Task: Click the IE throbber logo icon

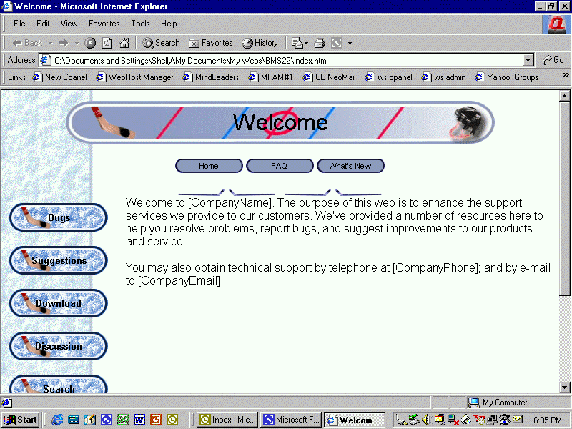Action: coord(557,24)
